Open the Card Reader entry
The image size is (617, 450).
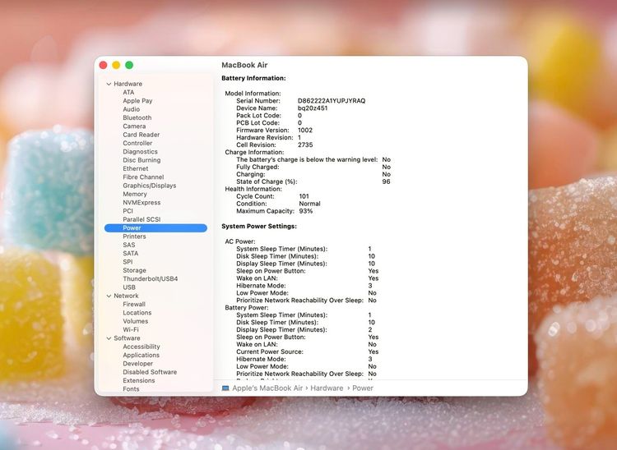(x=141, y=135)
